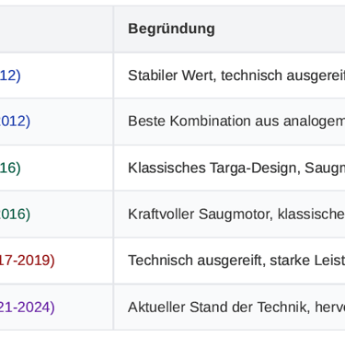Open the red link ending in '17-2019)'
The width and height of the screenshot is (345, 337).
point(28,261)
